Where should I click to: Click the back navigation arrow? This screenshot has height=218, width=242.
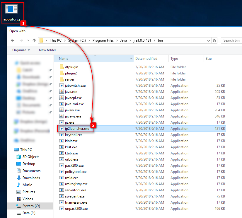[13, 40]
